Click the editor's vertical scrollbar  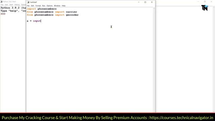[154, 60]
